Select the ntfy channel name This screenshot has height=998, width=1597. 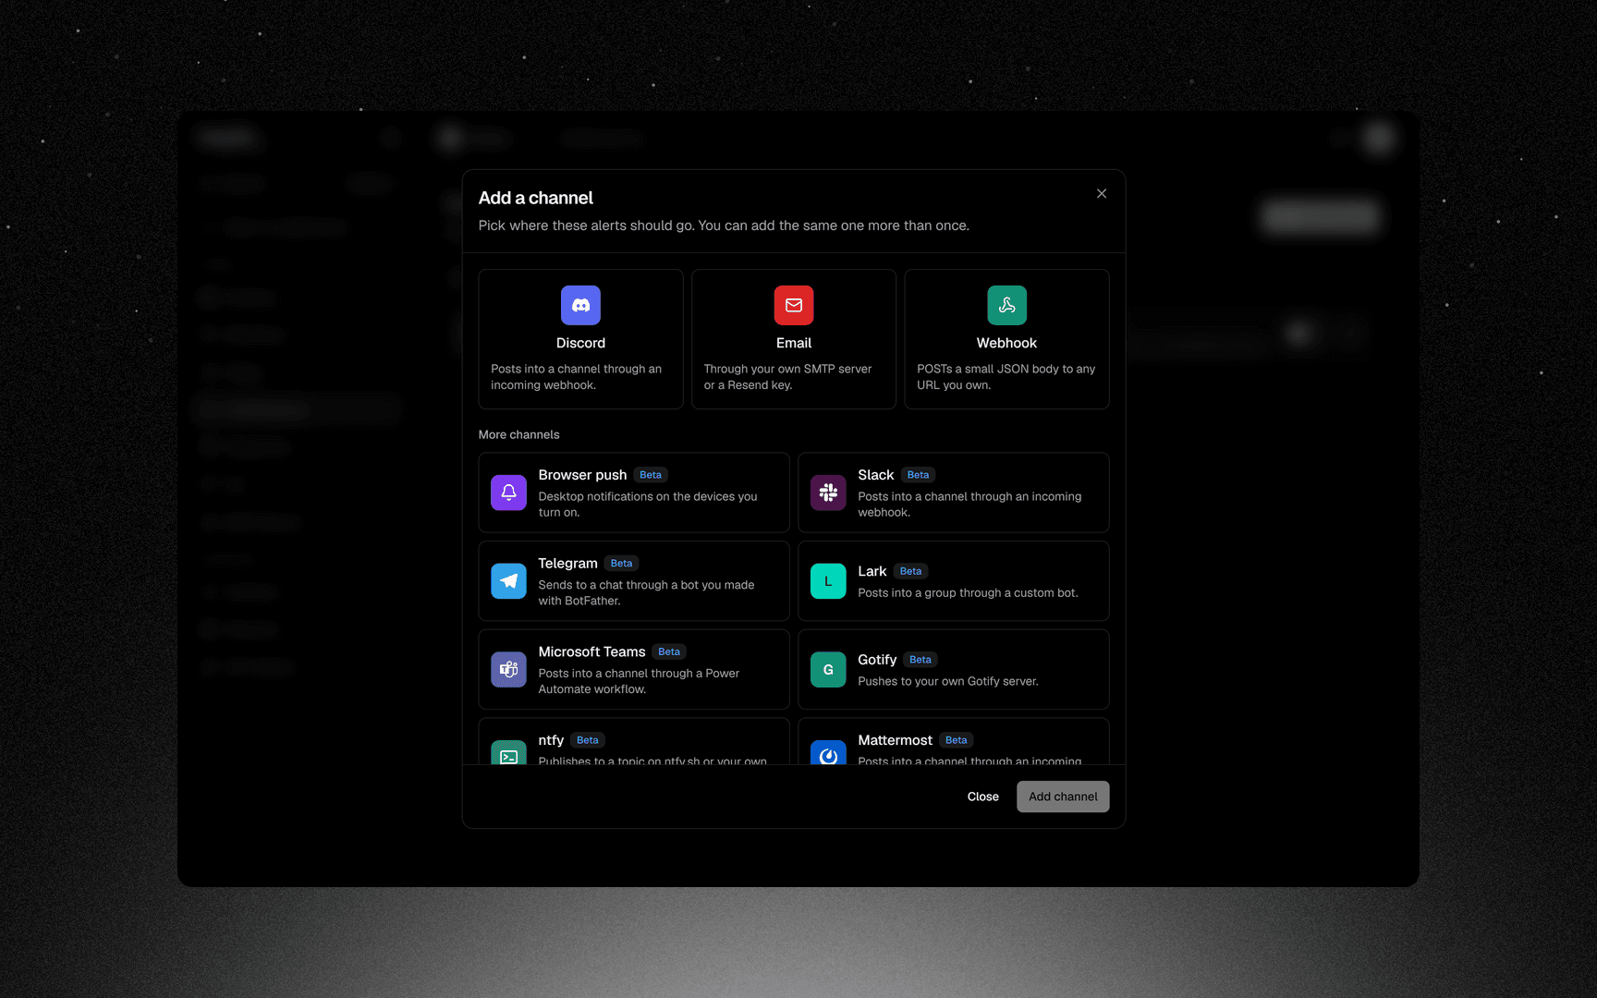coord(551,740)
